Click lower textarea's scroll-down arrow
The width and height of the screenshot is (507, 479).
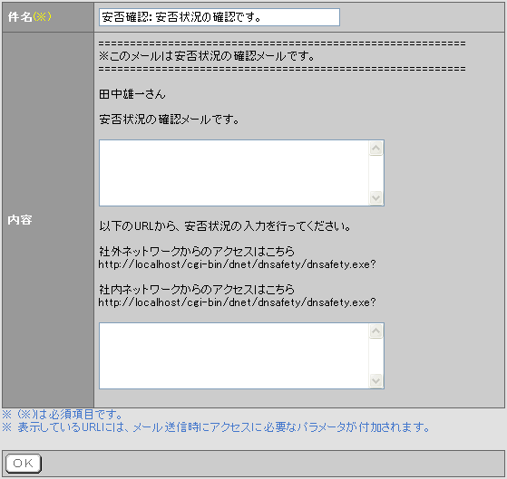[376, 380]
